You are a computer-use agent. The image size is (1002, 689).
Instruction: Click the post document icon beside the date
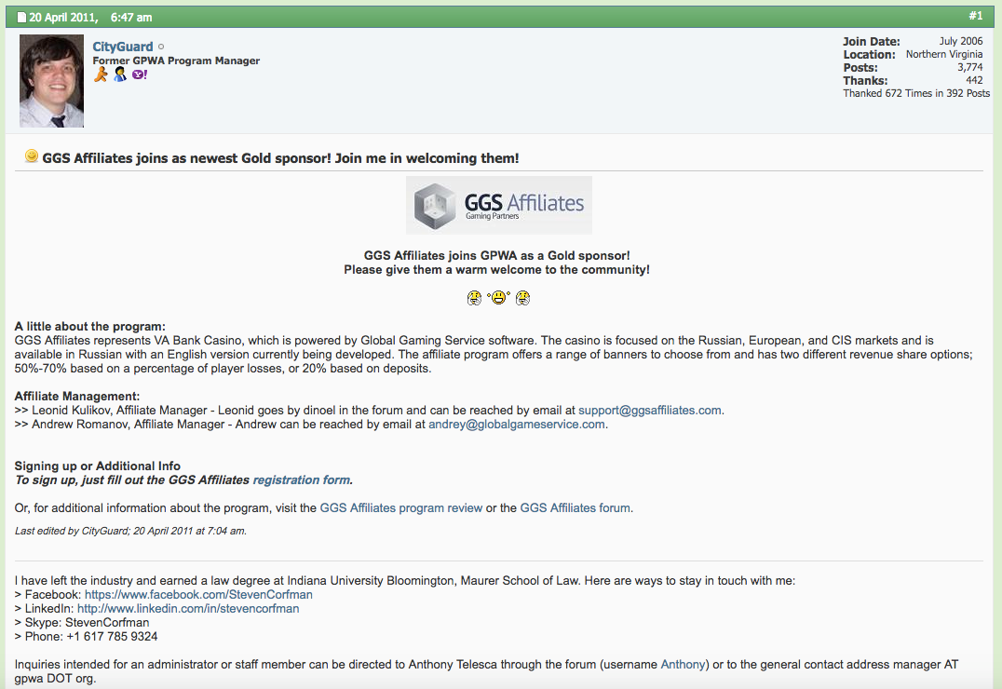coord(21,18)
